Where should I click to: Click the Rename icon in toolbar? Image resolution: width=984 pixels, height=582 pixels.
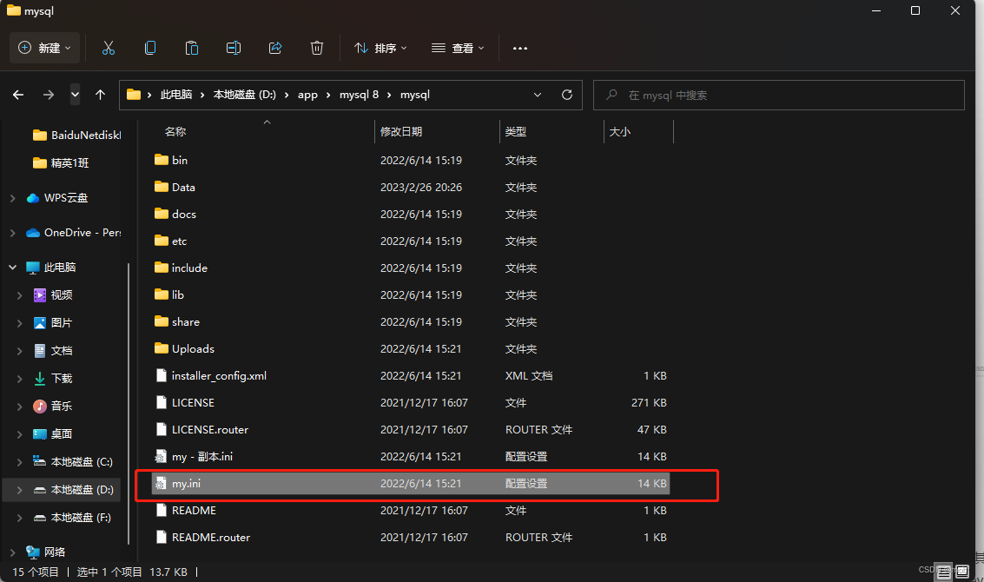click(234, 48)
